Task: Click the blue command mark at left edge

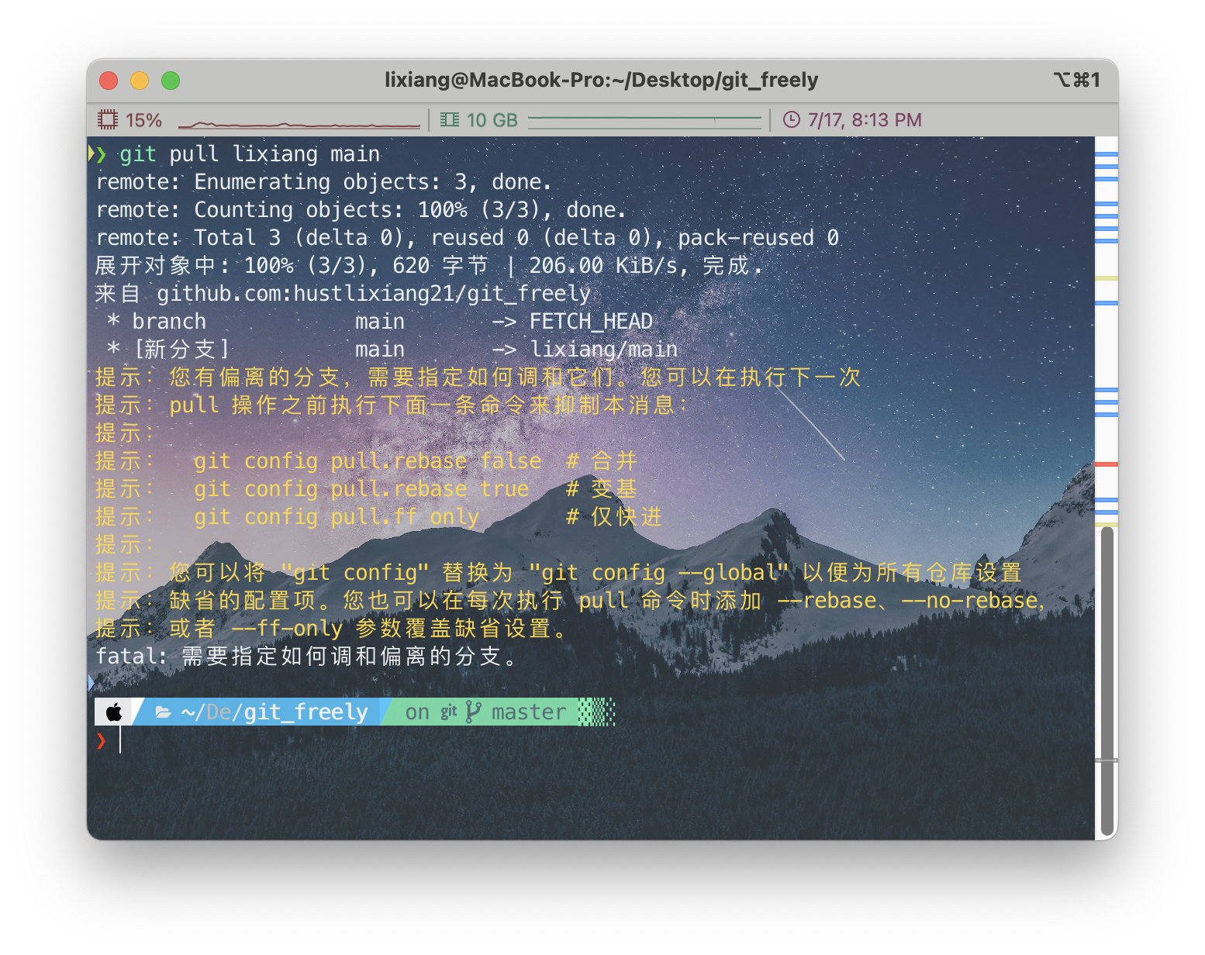Action: (91, 683)
